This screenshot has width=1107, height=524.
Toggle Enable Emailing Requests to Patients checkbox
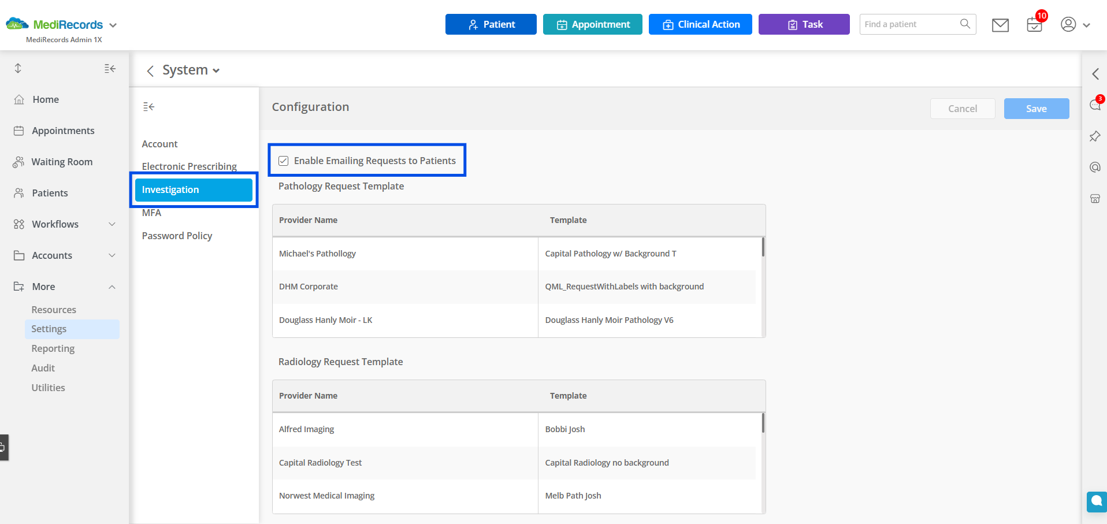[283, 161]
